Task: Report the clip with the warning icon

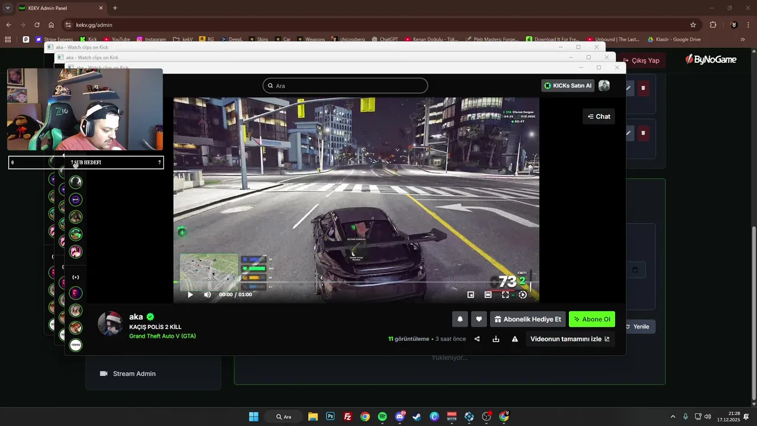Action: [515, 339]
